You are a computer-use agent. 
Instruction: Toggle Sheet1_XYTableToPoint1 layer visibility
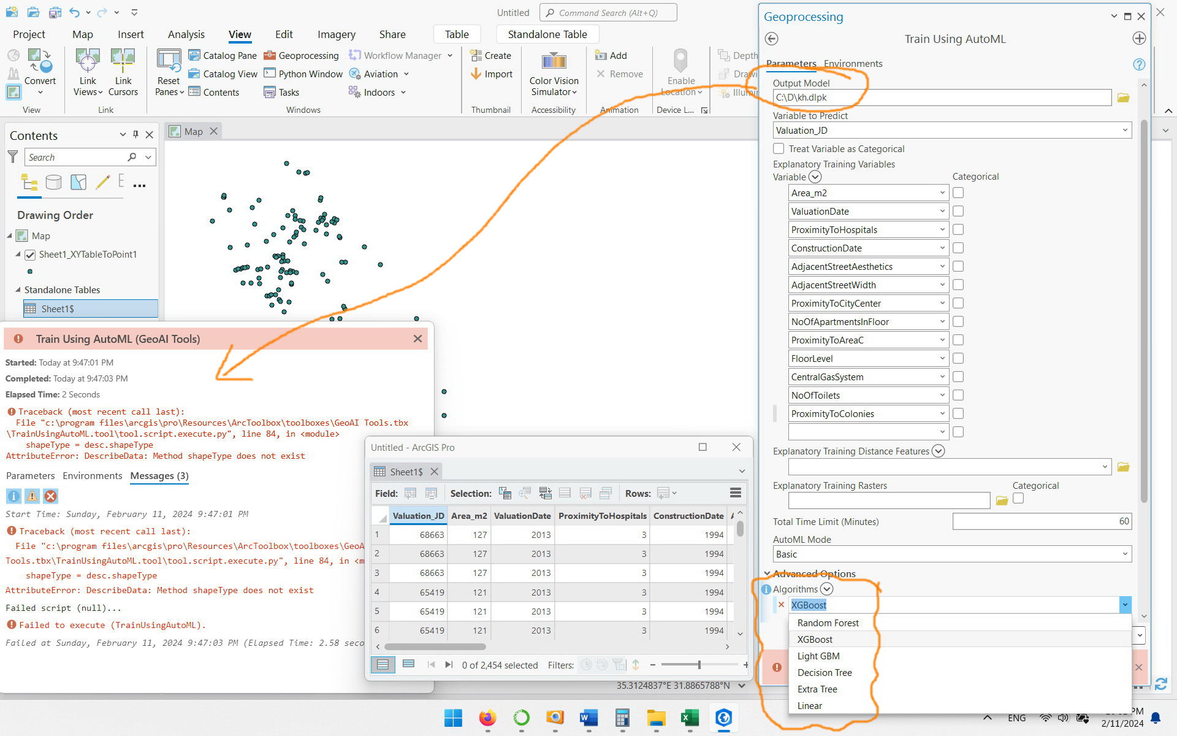[30, 255]
